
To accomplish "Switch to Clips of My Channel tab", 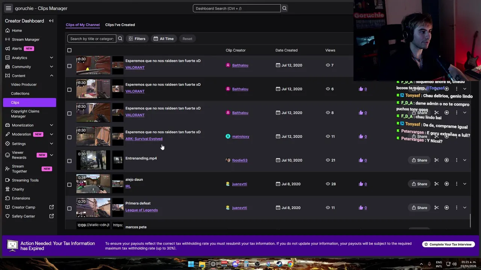I will coord(83,25).
